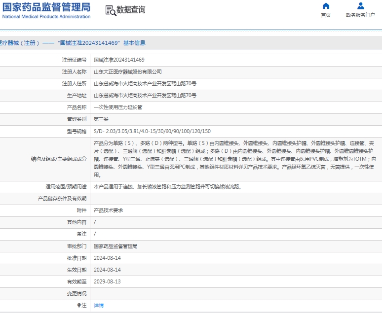382x314 pixels.
Task: Click the 产品储存条件及有效期 label
Action: [x=62, y=199]
